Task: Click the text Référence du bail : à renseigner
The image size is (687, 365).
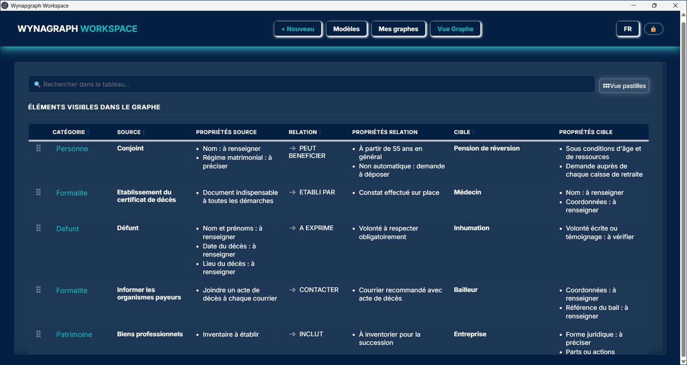Action: pos(597,312)
